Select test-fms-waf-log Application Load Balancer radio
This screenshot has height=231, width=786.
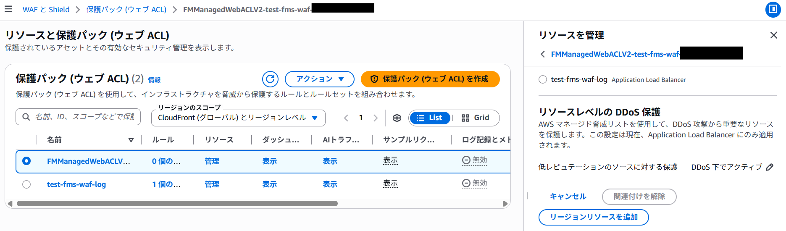[543, 79]
